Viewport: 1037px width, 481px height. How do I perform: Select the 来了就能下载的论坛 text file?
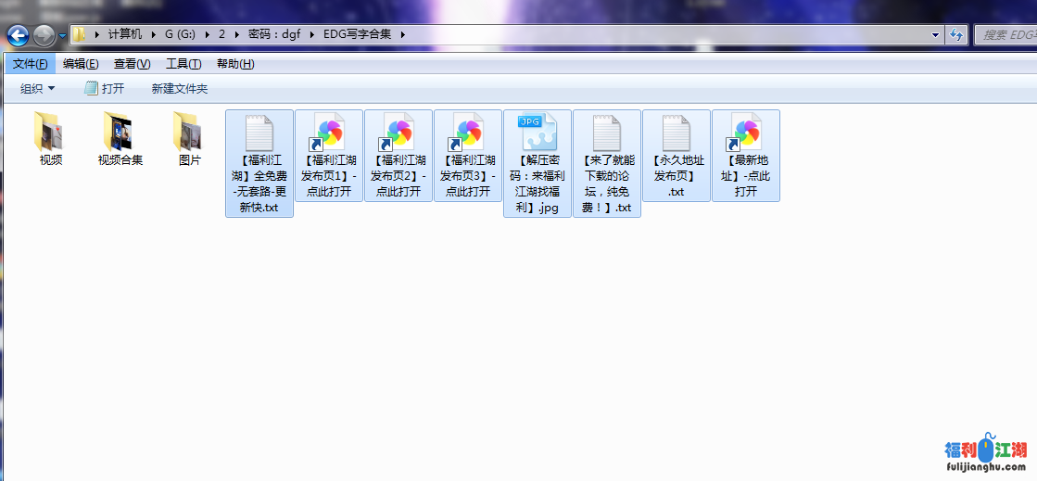pyautogui.click(x=607, y=135)
